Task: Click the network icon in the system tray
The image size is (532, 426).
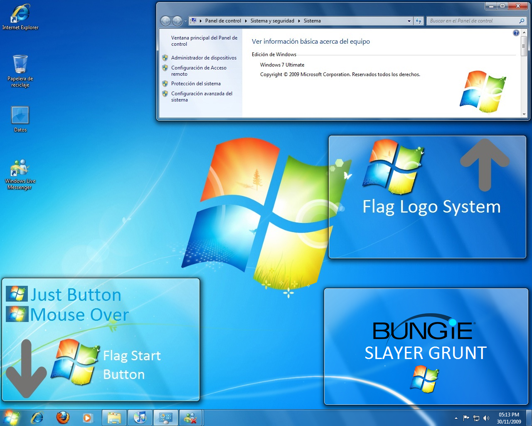Action: [476, 418]
